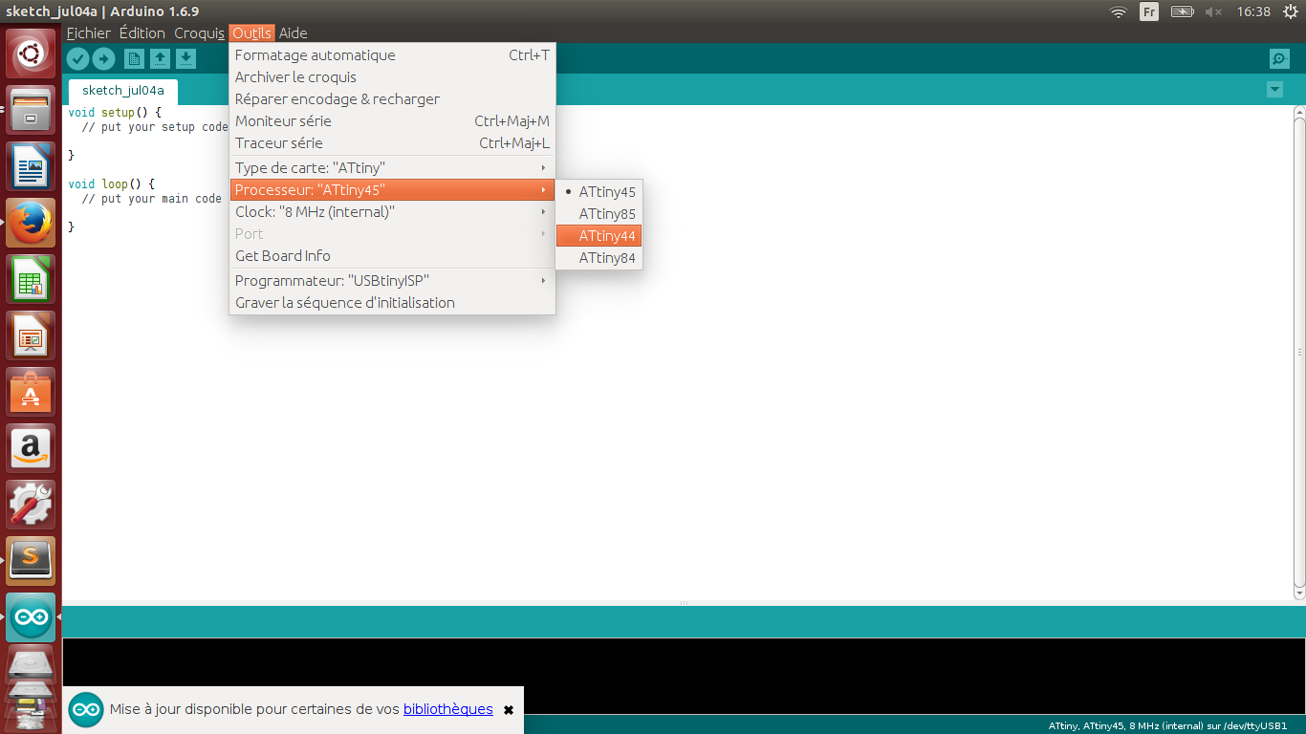The height and width of the screenshot is (734, 1306).
Task: Click the Outils menu header
Action: (252, 33)
